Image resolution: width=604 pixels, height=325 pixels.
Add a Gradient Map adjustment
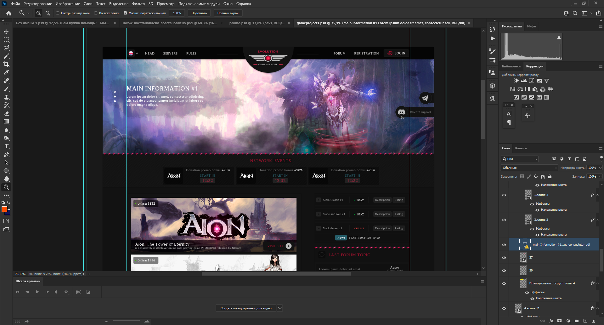pyautogui.click(x=547, y=98)
